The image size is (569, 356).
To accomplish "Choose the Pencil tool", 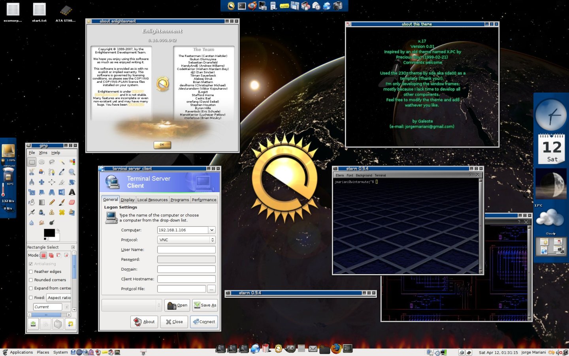I will 52,202.
